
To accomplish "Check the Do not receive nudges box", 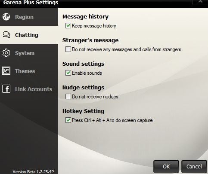I will click(68, 97).
